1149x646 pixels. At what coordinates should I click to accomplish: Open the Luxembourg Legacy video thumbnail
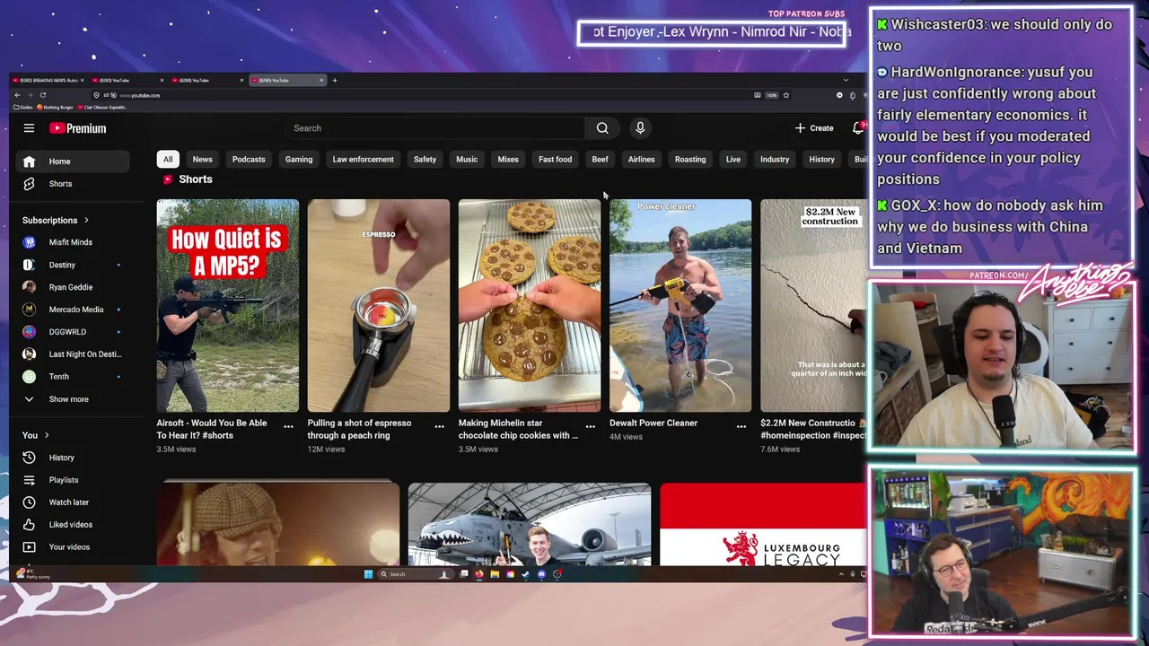pyautogui.click(x=763, y=525)
